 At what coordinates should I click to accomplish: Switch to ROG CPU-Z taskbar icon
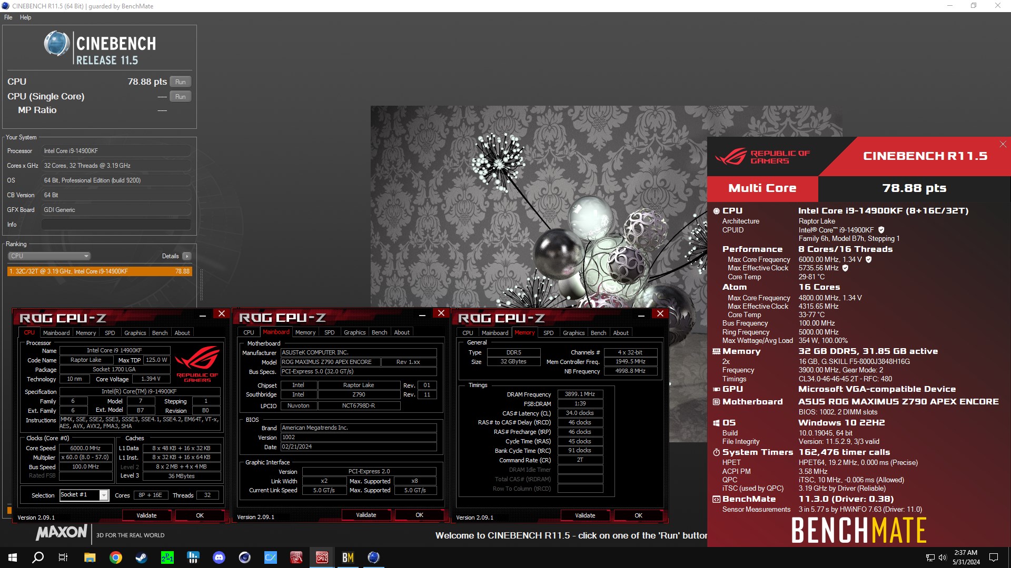(322, 557)
